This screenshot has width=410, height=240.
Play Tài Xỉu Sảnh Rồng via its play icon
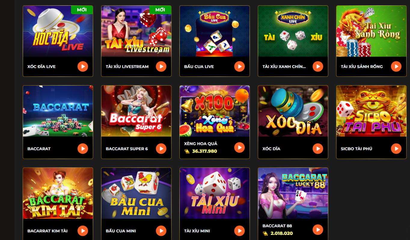pyautogui.click(x=396, y=66)
